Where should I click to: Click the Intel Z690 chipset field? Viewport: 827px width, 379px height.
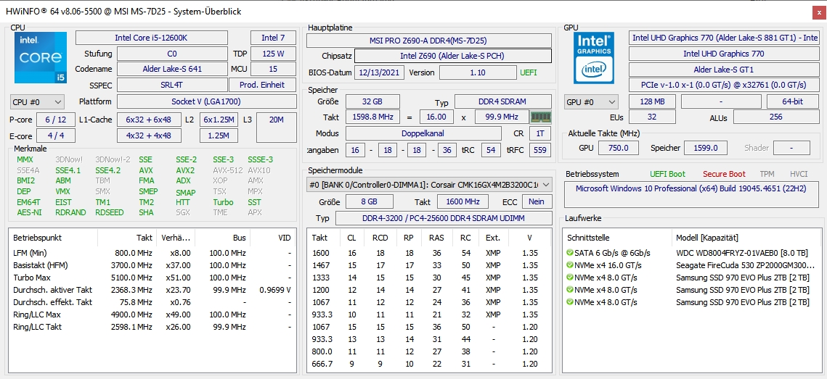click(x=453, y=56)
